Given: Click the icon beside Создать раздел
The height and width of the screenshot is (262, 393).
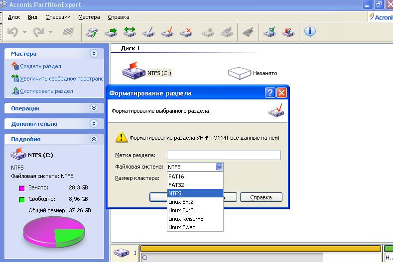Looking at the screenshot, I should point(15,66).
